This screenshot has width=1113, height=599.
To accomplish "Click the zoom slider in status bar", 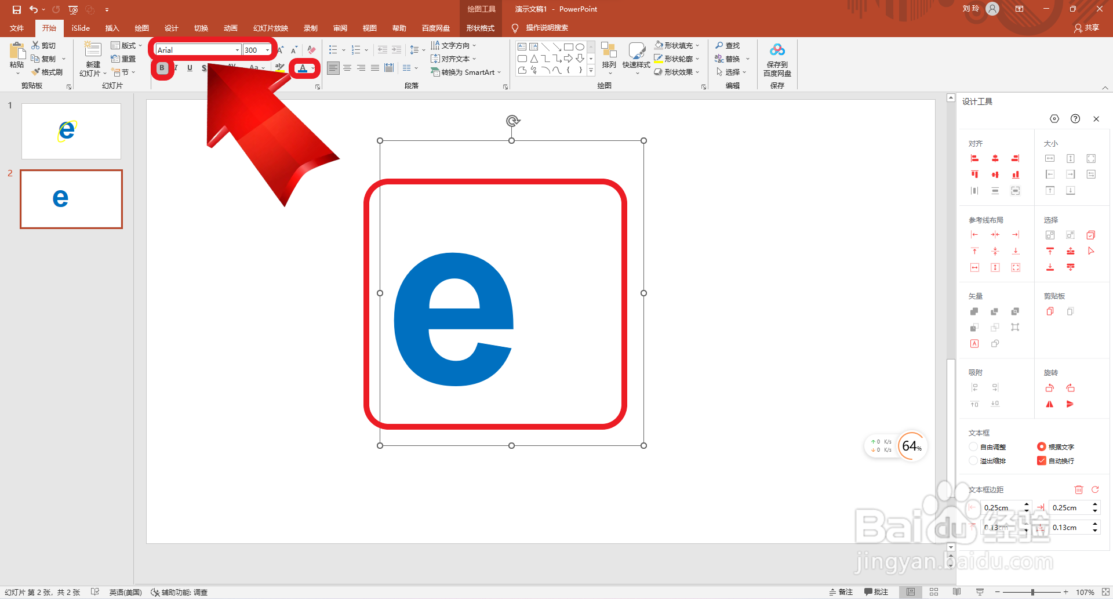I will coord(1032,592).
